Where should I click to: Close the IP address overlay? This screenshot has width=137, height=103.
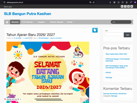point(21,99)
